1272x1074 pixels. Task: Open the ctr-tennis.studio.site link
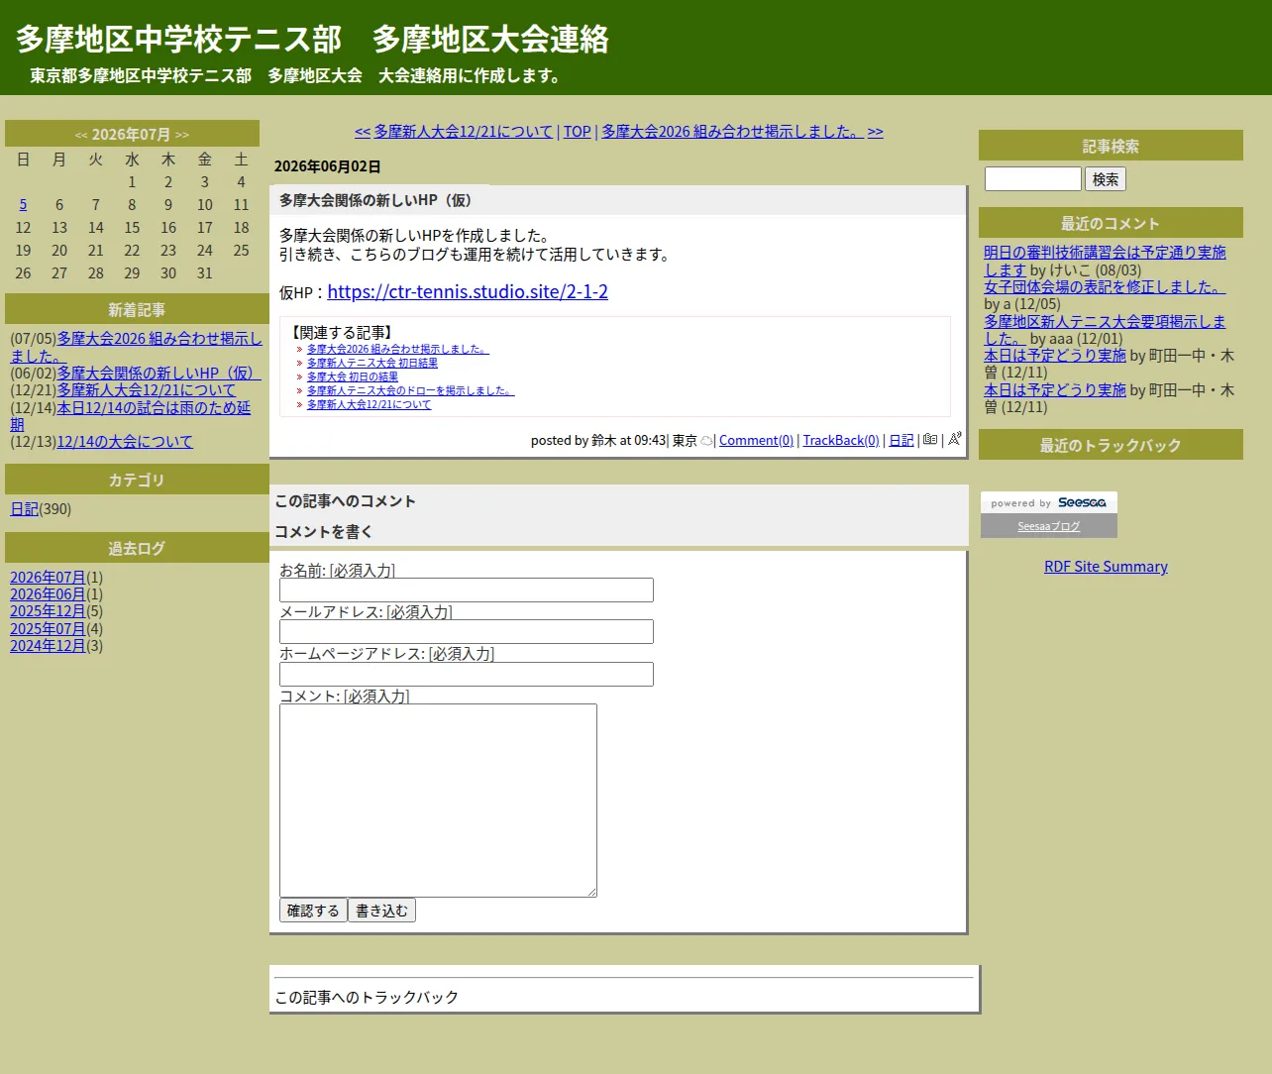click(468, 291)
